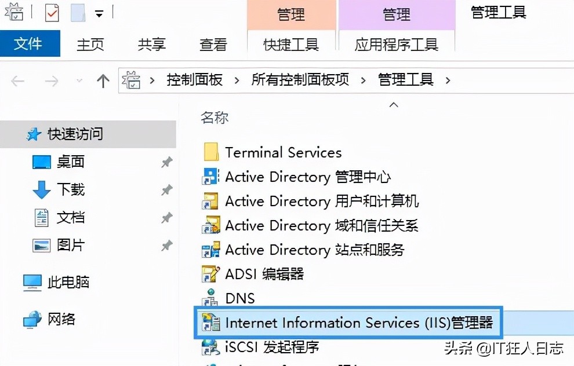Screen dimensions: 574x366
Task: Open the Terminal Services folder
Action: pyautogui.click(x=283, y=152)
